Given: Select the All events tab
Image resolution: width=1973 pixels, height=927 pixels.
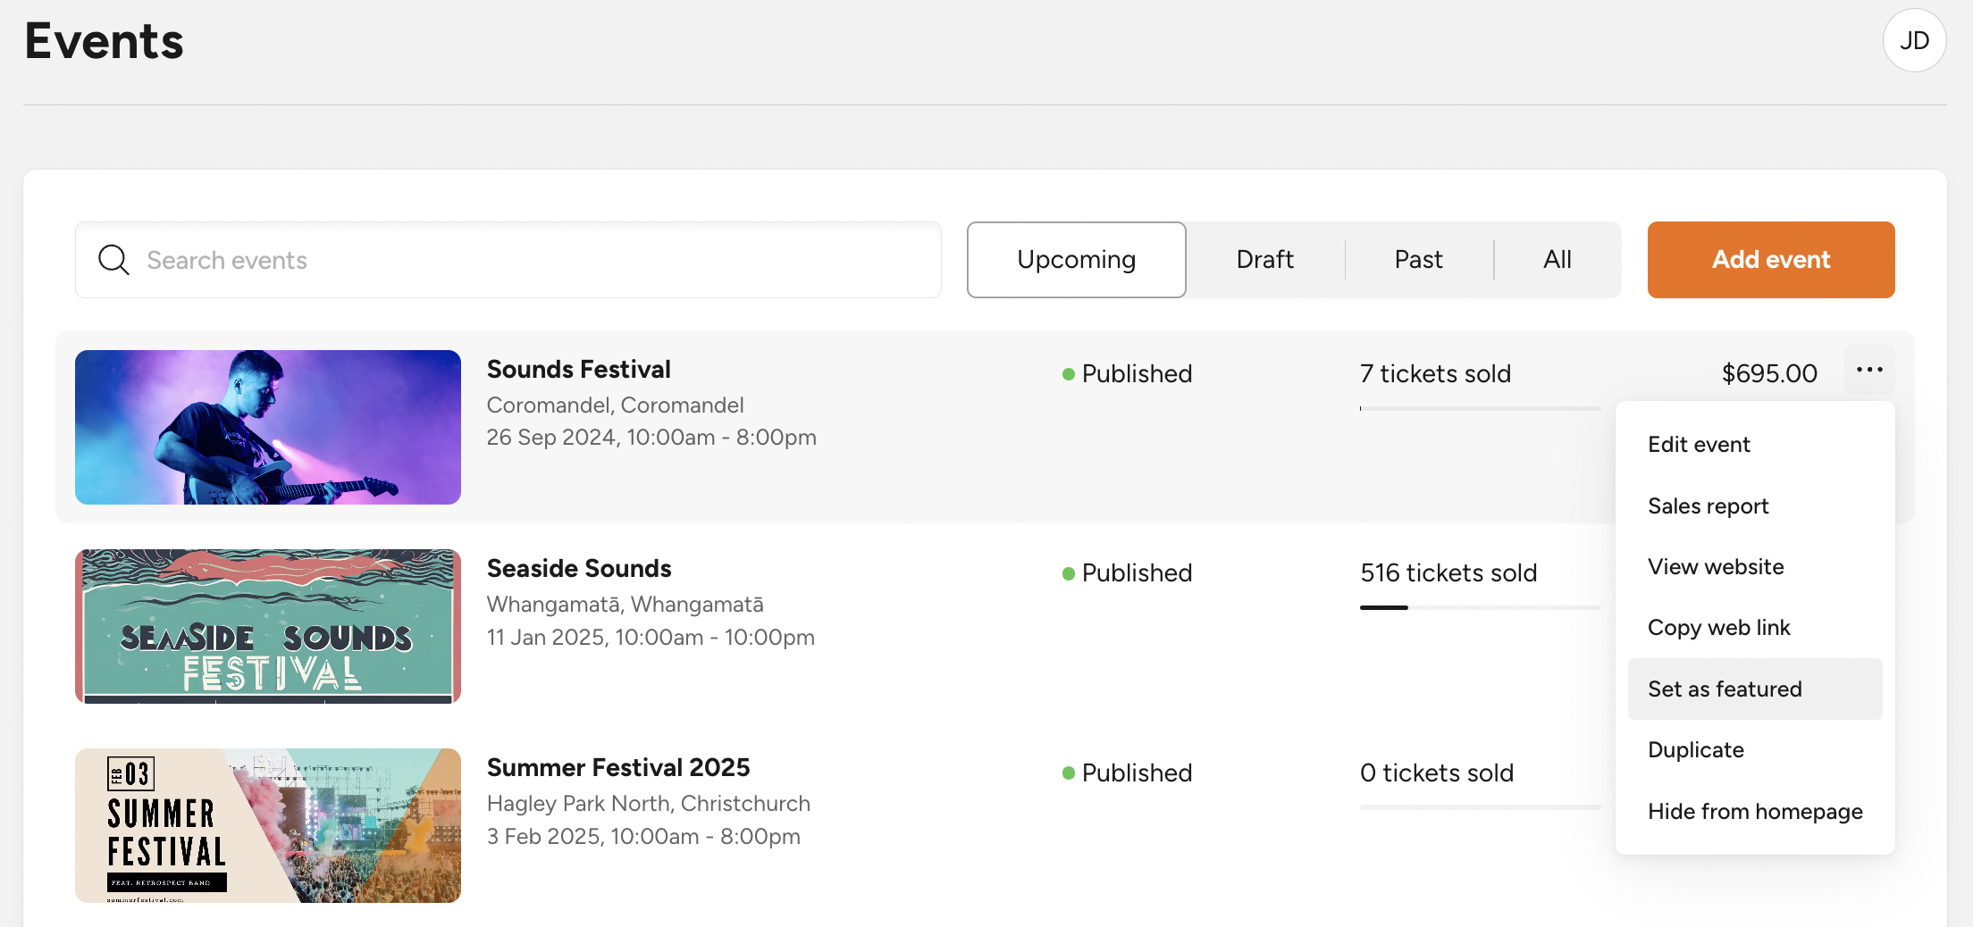Looking at the screenshot, I should tap(1557, 260).
